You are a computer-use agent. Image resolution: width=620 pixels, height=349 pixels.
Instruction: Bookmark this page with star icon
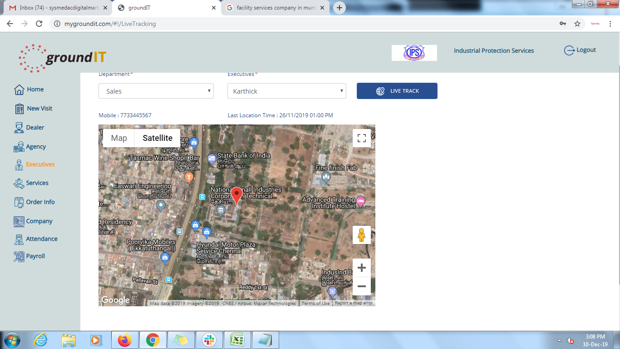(577, 24)
